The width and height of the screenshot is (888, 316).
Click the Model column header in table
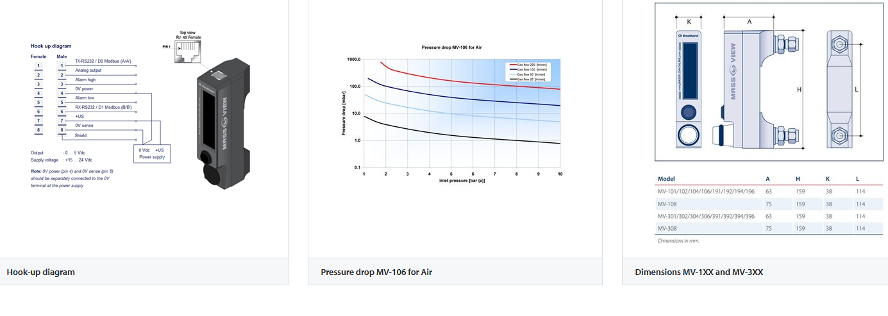coord(666,179)
